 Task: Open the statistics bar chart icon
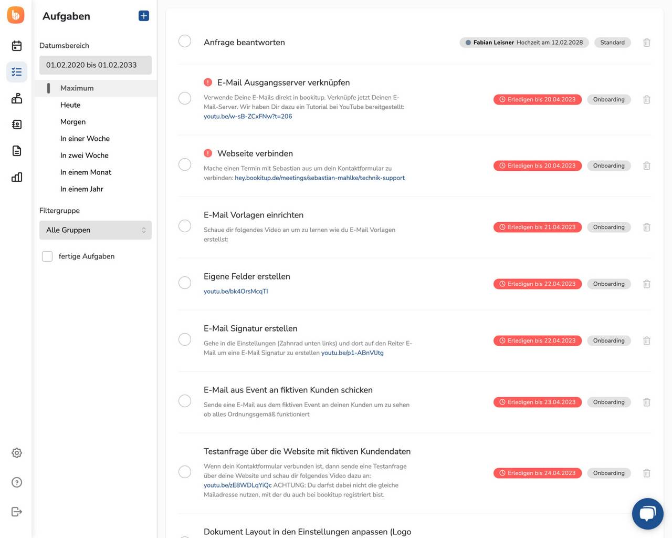click(17, 177)
